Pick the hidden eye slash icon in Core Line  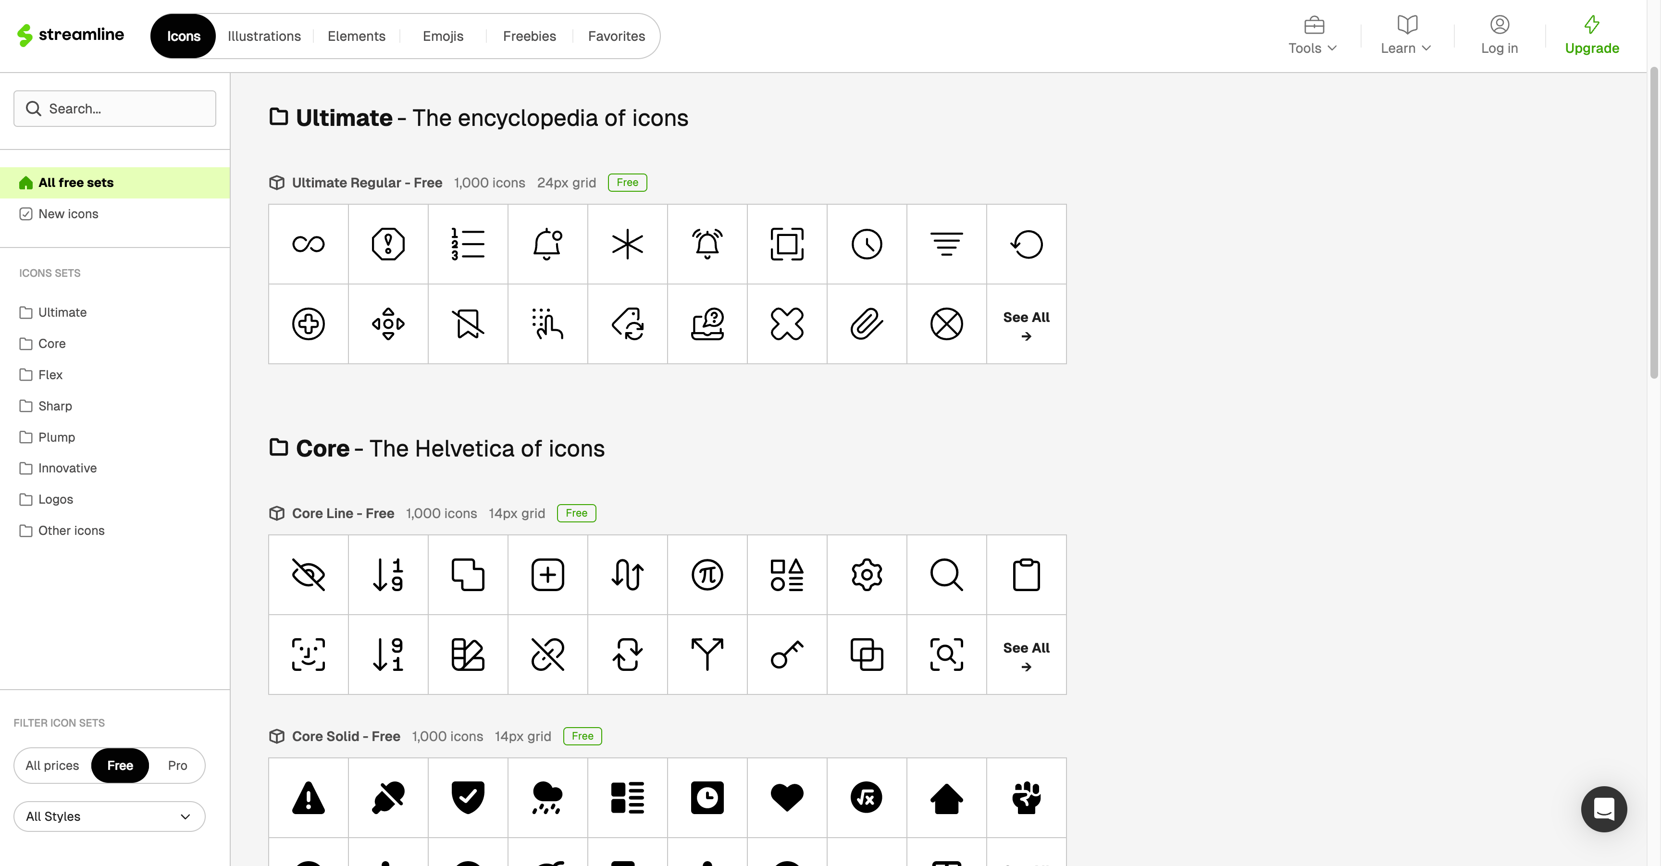coord(308,575)
